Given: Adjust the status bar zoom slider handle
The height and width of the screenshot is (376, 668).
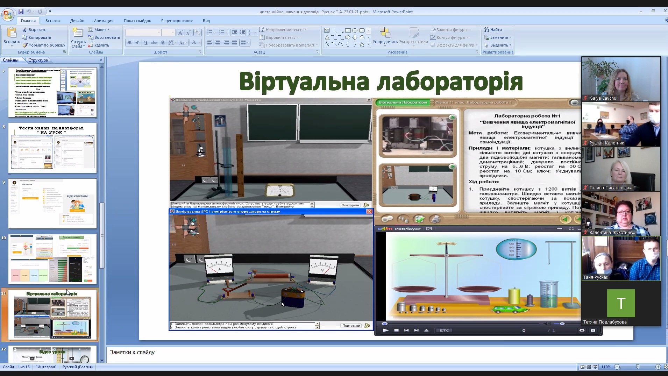Looking at the screenshot, I should point(638,367).
